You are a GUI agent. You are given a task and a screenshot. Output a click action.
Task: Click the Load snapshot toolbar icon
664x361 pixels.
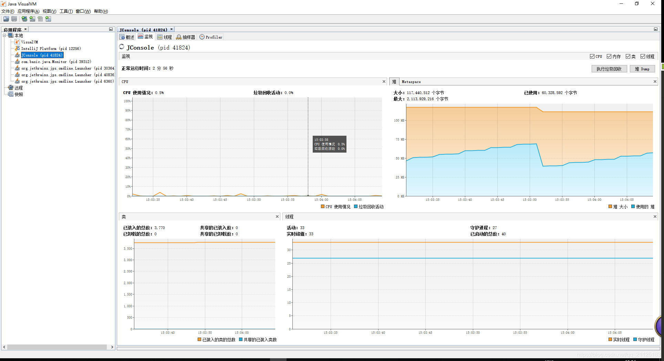click(x=6, y=19)
